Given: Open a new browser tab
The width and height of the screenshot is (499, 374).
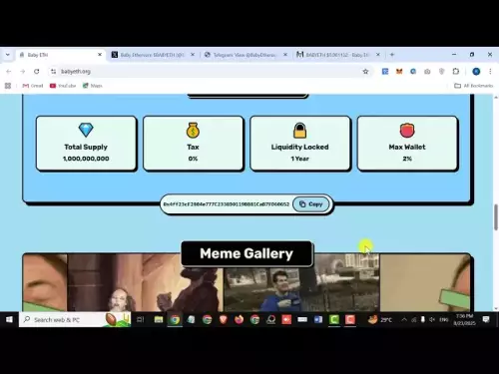Looking at the screenshot, I should point(392,55).
